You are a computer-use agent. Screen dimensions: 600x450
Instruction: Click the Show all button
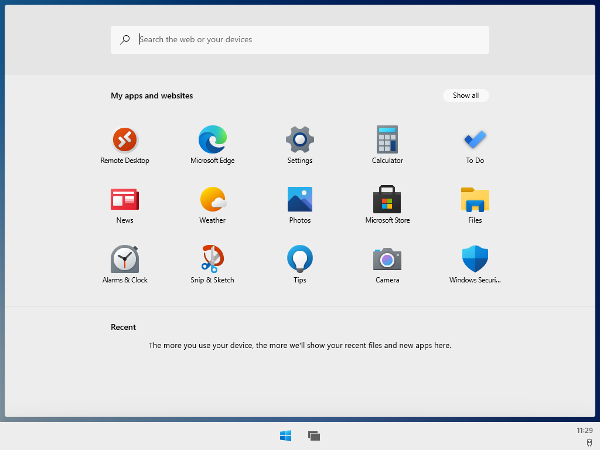coord(465,96)
